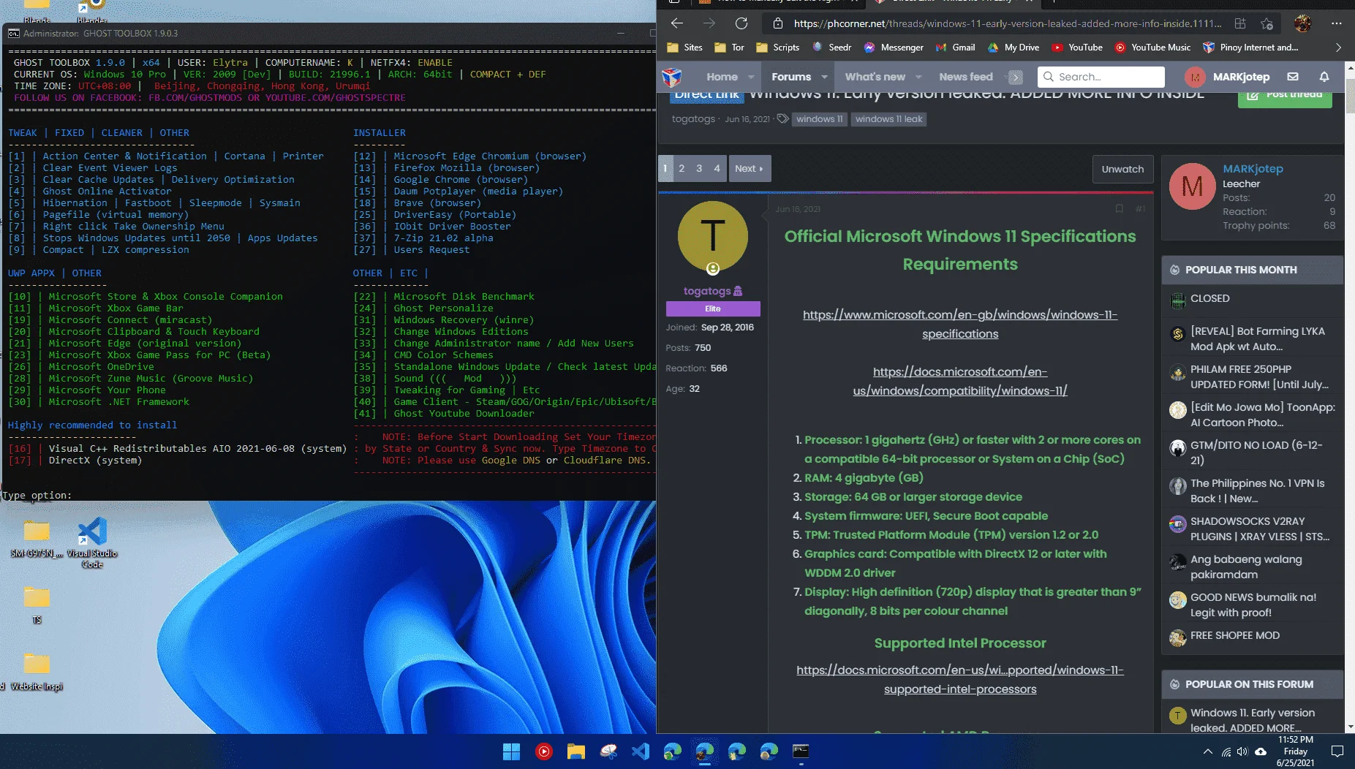
Task: Open the YouTube Music bookmark
Action: [1152, 48]
